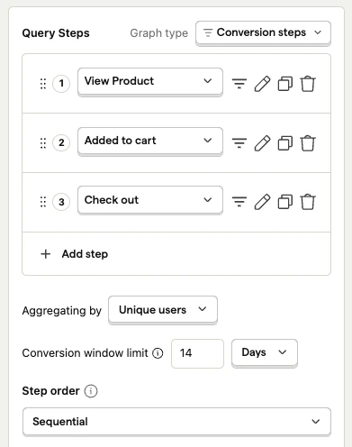Click the conversion window limit field showing 14

click(x=197, y=353)
